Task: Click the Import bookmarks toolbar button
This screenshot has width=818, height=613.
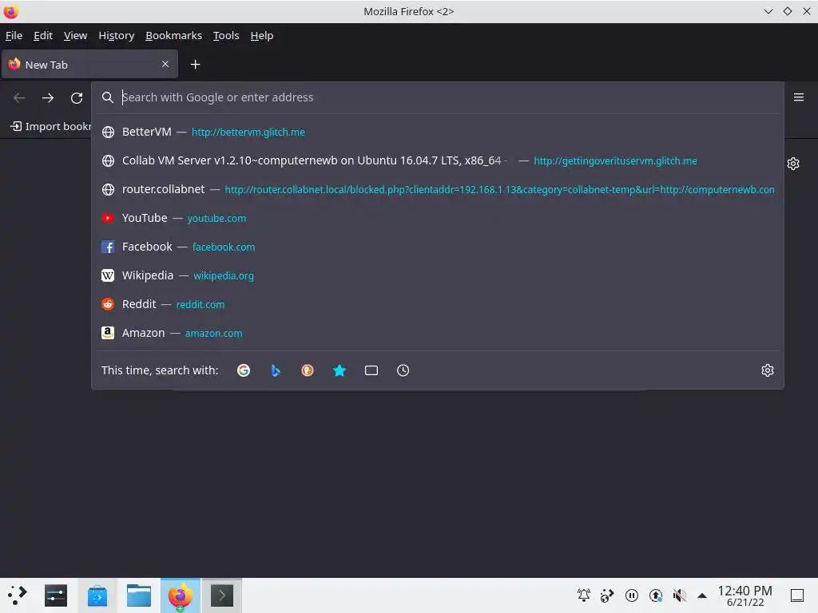Action: coord(50,126)
